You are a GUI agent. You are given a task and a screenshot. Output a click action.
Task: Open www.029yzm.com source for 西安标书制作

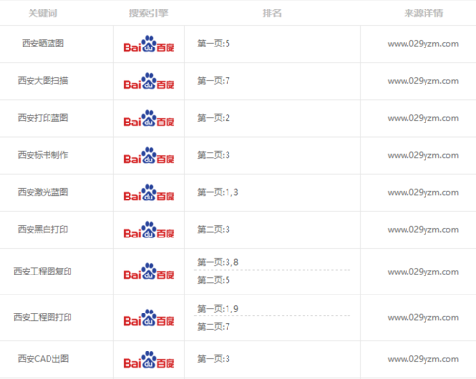424,155
